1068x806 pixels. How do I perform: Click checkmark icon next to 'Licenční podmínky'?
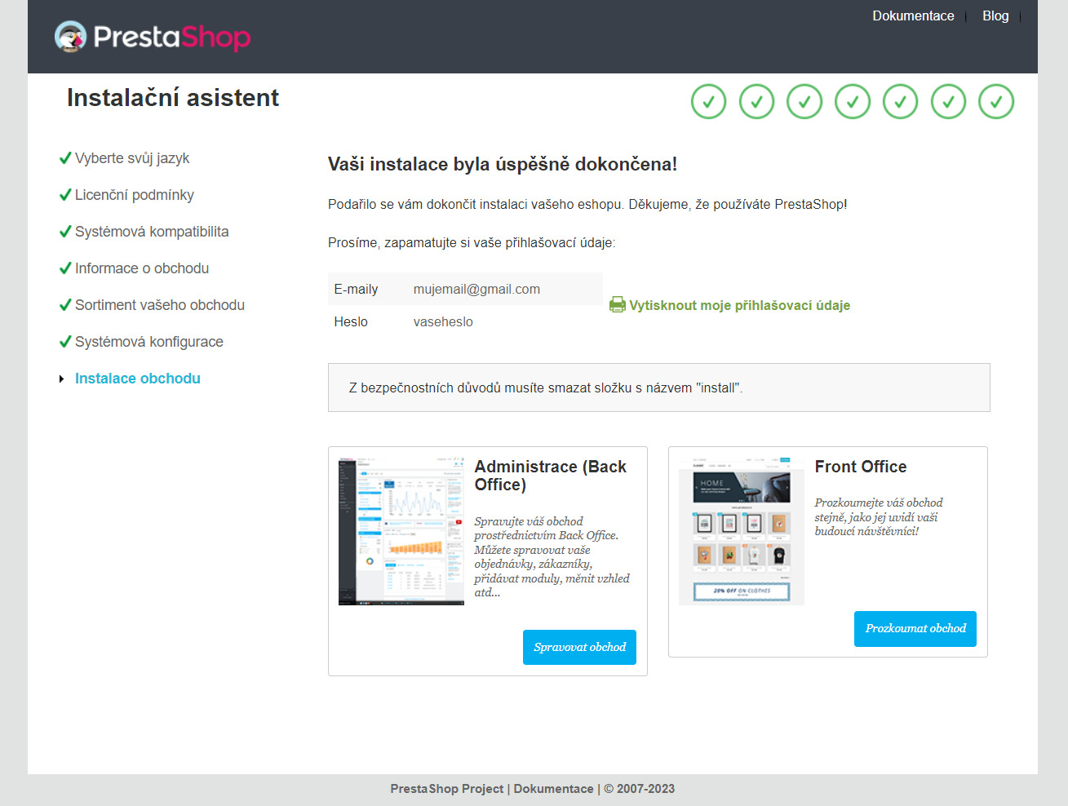(x=65, y=195)
